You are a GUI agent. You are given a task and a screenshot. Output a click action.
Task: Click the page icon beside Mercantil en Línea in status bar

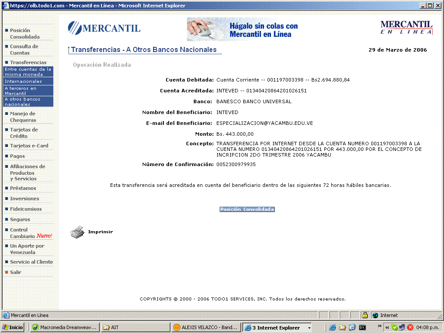point(6,315)
